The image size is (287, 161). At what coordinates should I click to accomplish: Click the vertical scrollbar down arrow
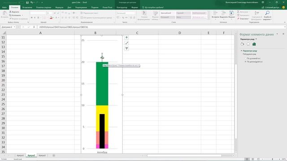tap(236, 153)
